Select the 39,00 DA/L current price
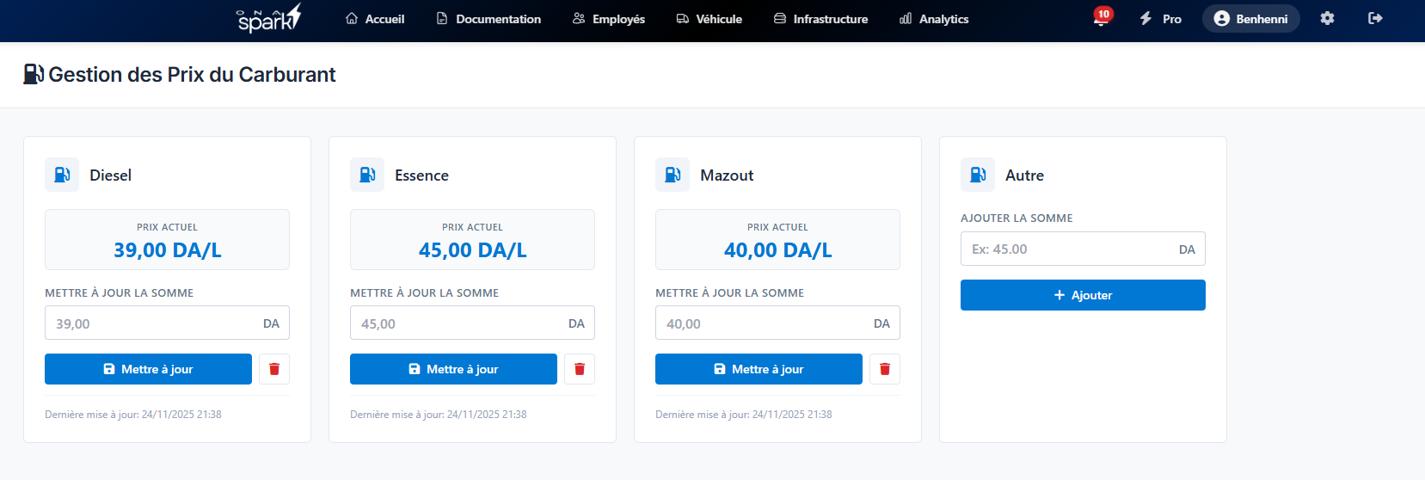The width and height of the screenshot is (1425, 480). click(168, 250)
